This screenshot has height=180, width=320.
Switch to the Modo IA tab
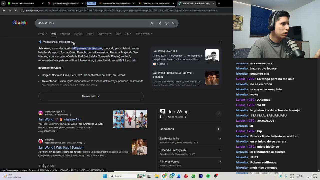tap(42, 34)
